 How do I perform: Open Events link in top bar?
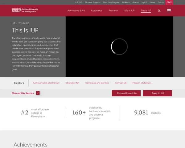(161, 2)
